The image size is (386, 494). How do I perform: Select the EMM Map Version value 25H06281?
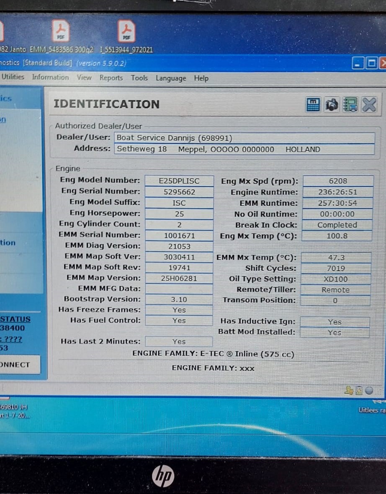click(179, 279)
